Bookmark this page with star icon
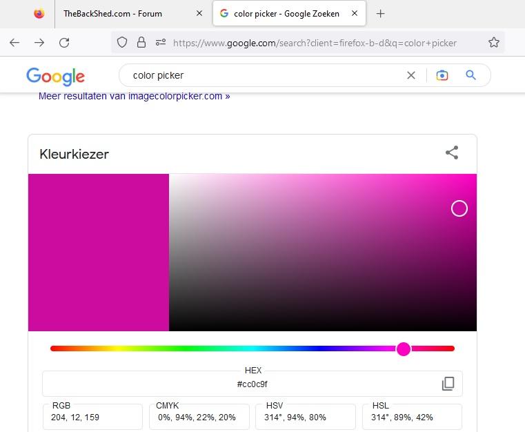 [x=494, y=43]
